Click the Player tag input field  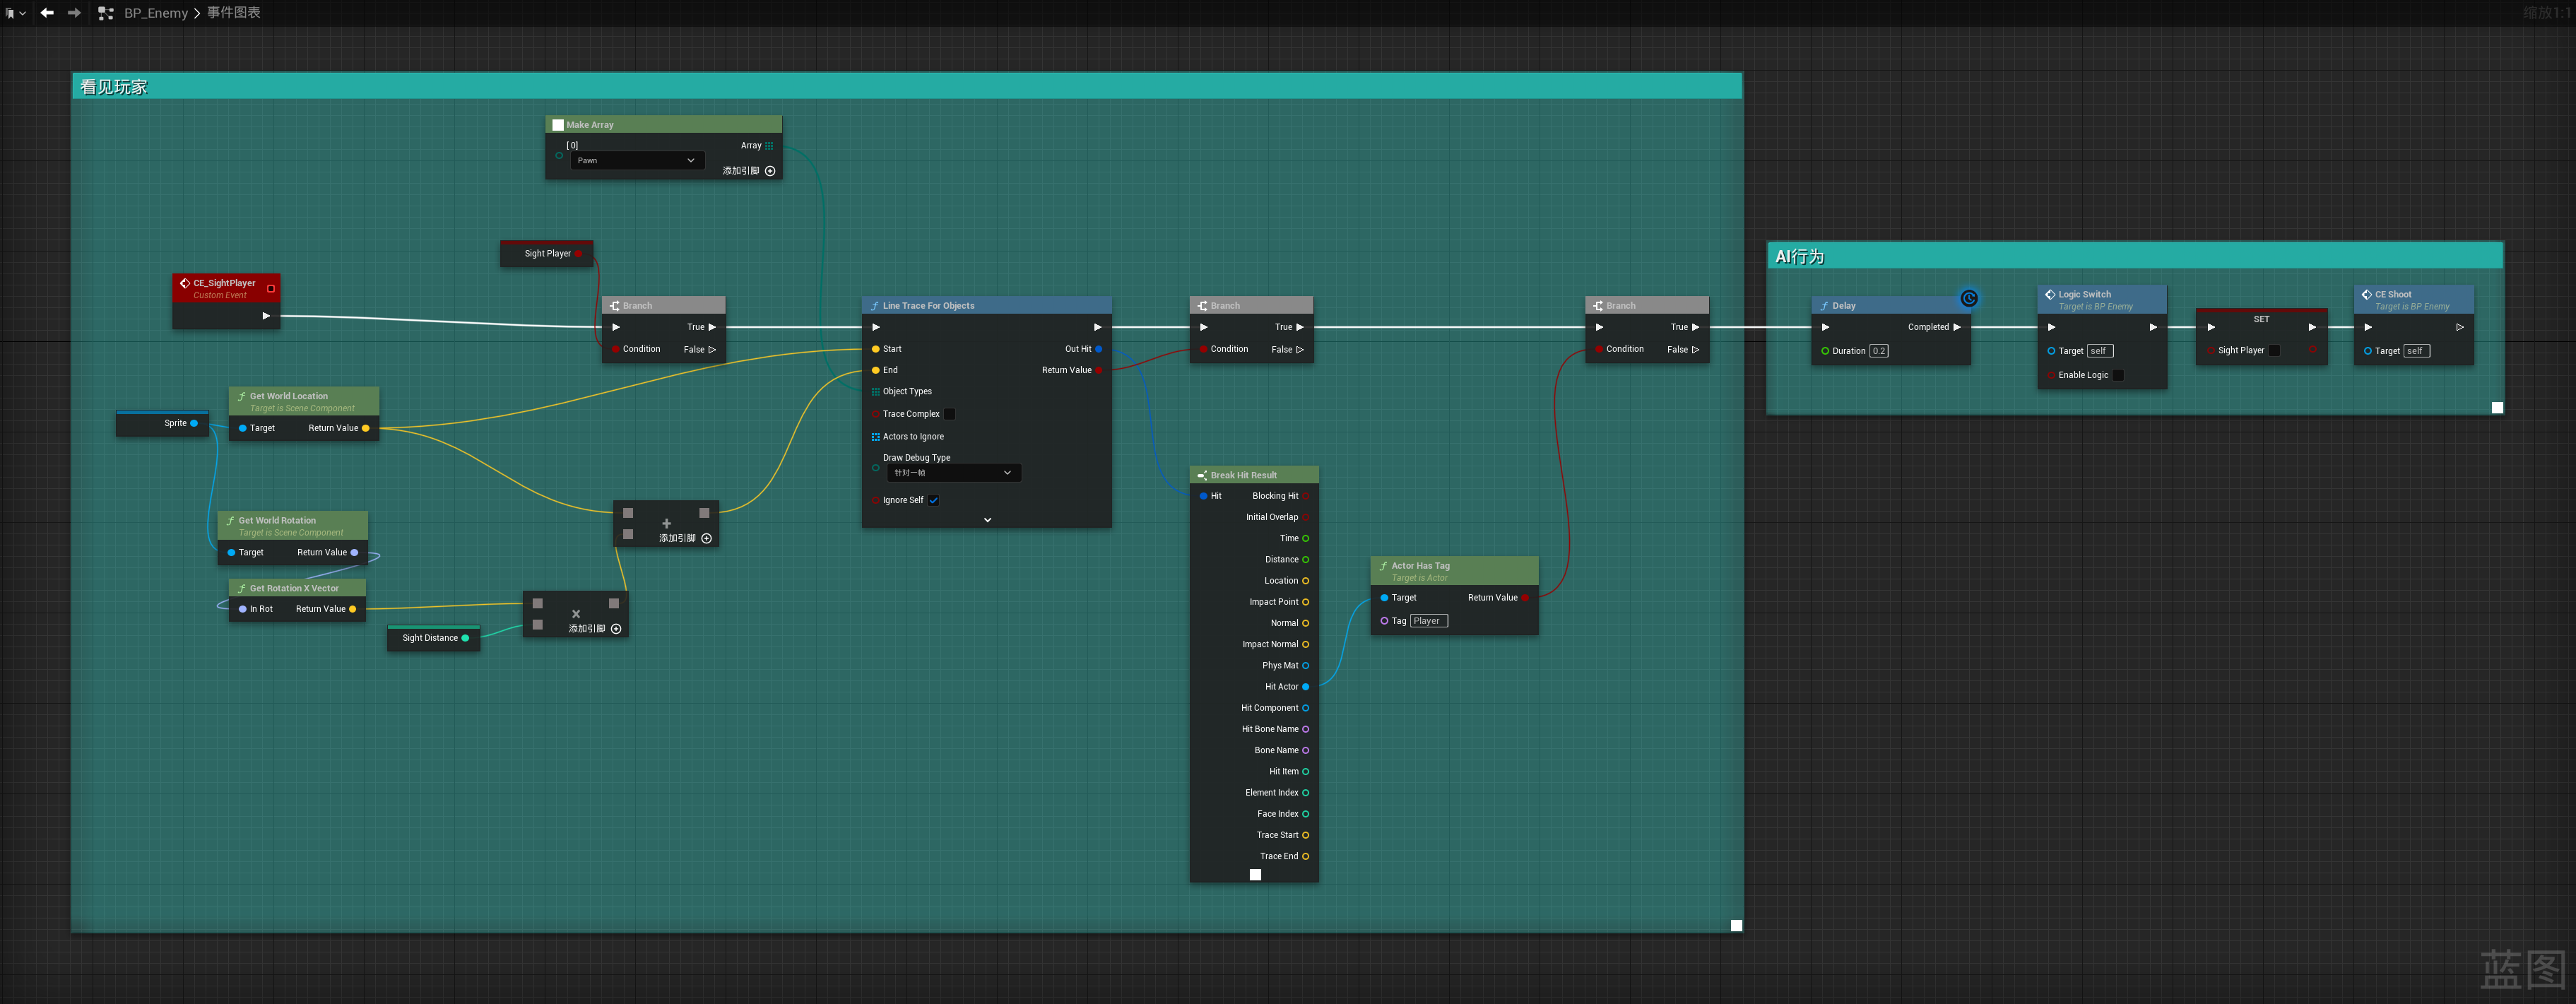pyautogui.click(x=1428, y=621)
